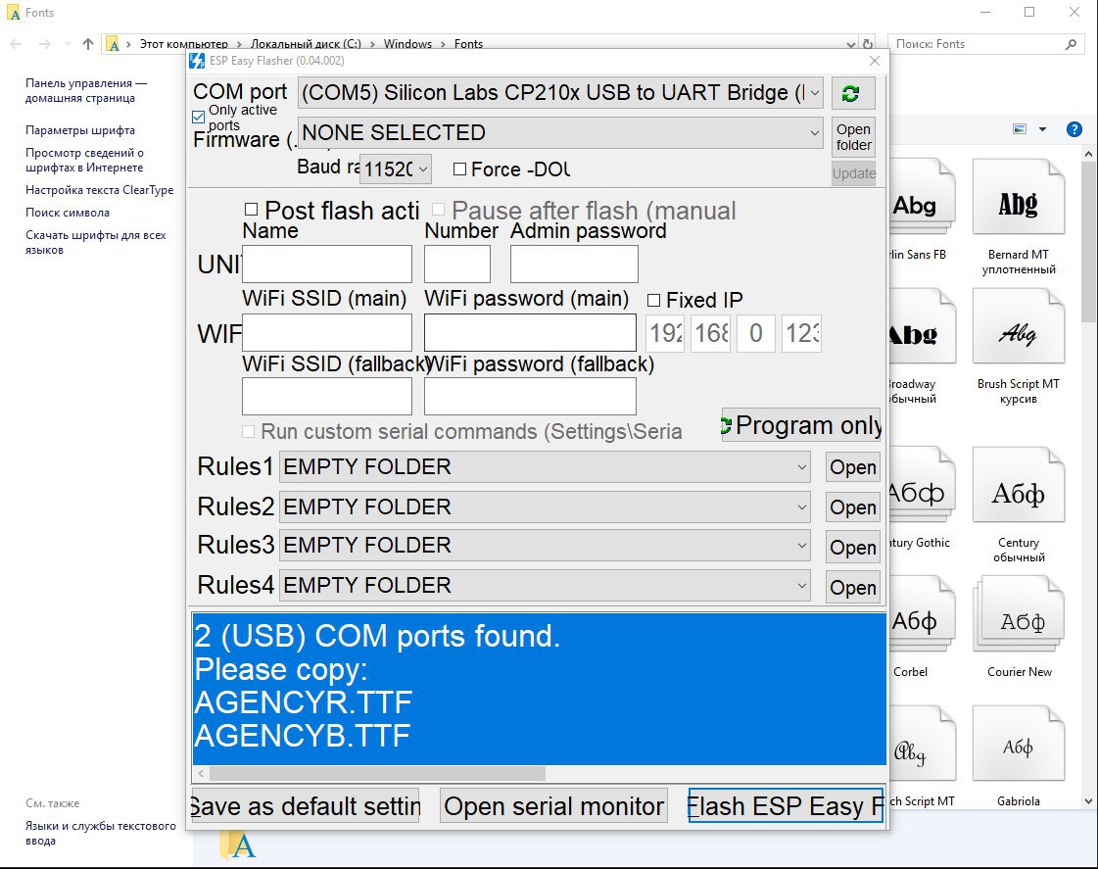Toggle the Only active ports checkbox
1098x869 pixels.
(x=198, y=117)
